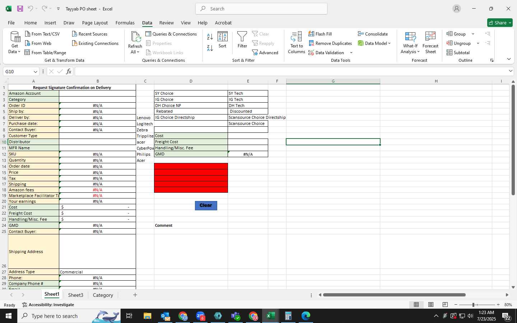Screen dimensions: 517x323
Task: Add a new sheet with plus button
Action: 135,295
